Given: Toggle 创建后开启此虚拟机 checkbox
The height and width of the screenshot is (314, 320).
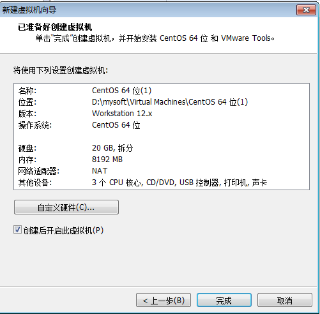Looking at the screenshot, I should [17, 230].
